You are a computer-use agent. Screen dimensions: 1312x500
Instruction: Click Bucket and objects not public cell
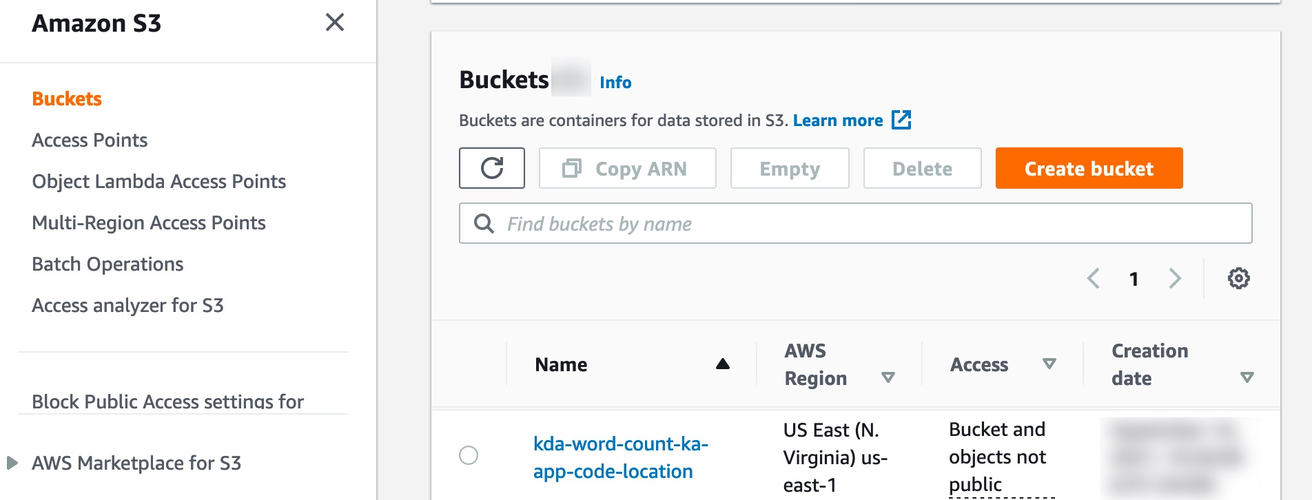pyautogui.click(x=997, y=457)
